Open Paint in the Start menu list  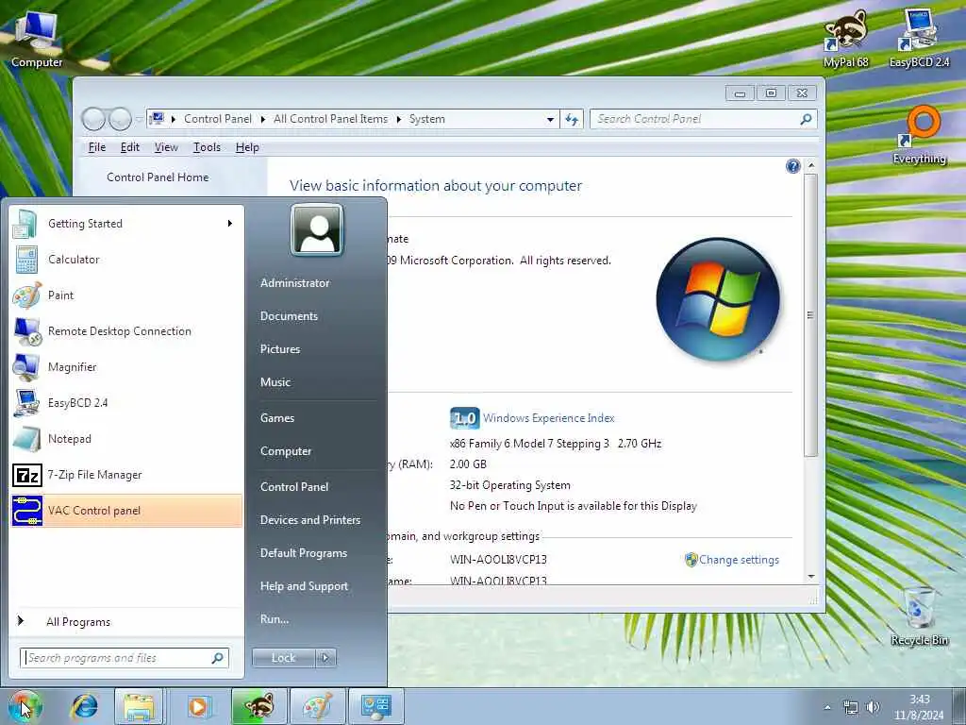pos(126,295)
